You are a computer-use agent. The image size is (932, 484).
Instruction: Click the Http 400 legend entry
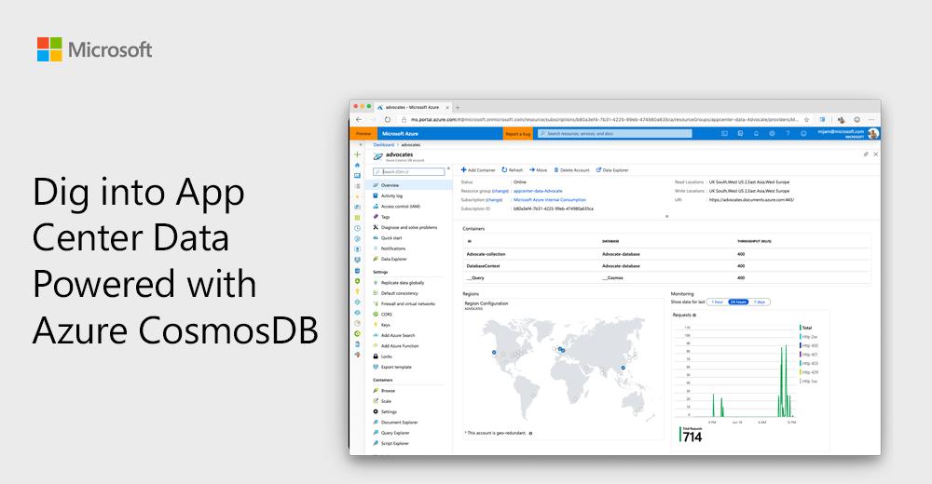click(809, 345)
